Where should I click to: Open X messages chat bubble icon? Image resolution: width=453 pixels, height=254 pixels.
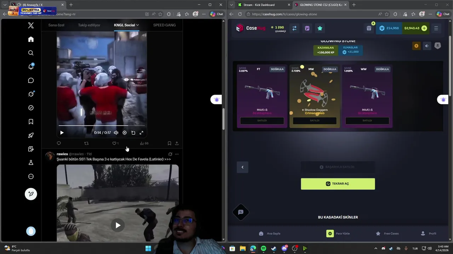point(31,80)
